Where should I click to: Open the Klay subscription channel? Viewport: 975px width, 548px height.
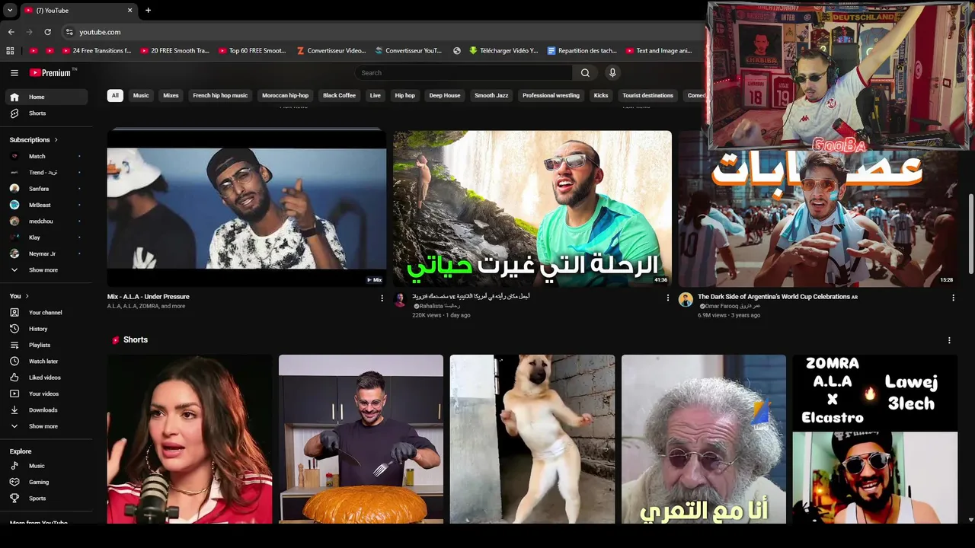click(46, 237)
